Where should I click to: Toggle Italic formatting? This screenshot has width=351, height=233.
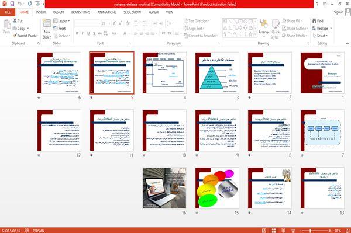tap(83, 33)
